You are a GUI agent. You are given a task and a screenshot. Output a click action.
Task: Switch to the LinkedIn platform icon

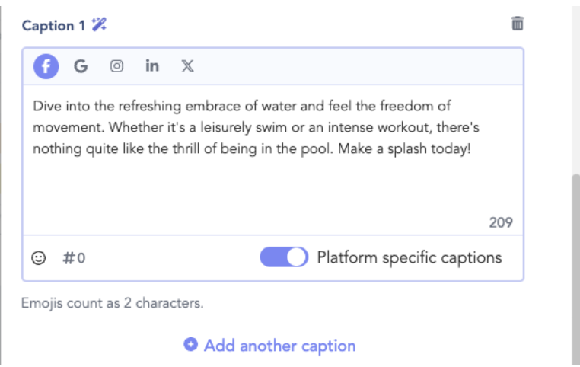coord(152,66)
